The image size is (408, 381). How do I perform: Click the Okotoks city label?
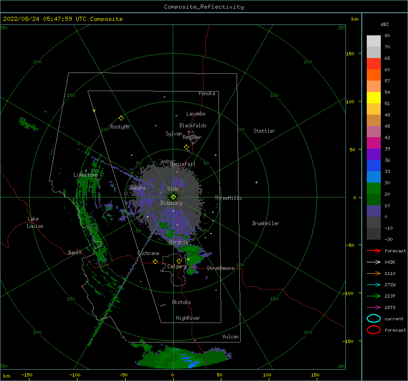coord(181,302)
